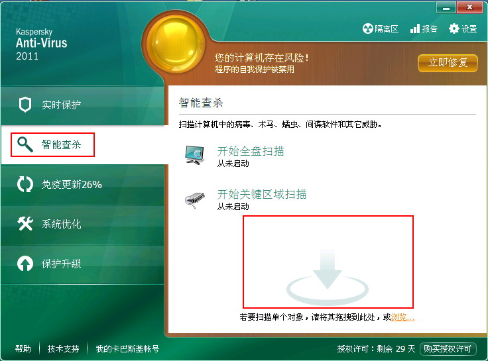The image size is (488, 361).
Task: Select the 实时保护 sidebar tab
Action: coord(82,105)
